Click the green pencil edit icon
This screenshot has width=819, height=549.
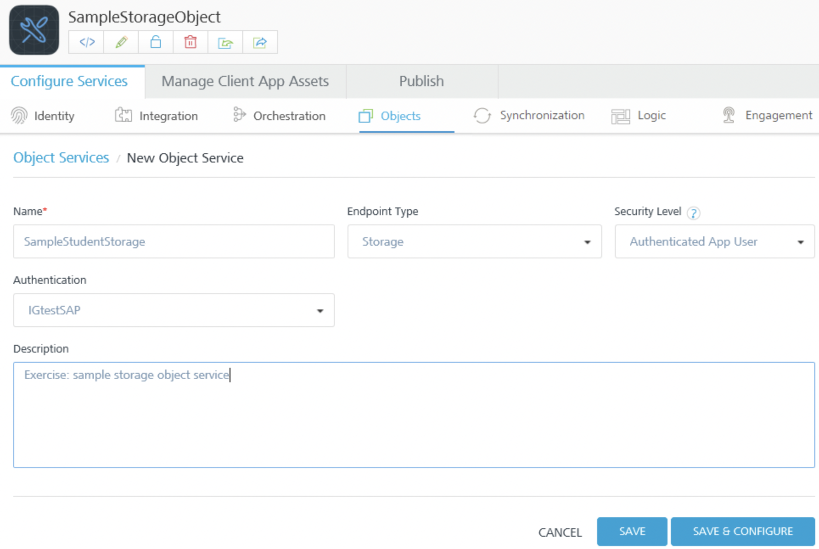coord(121,42)
